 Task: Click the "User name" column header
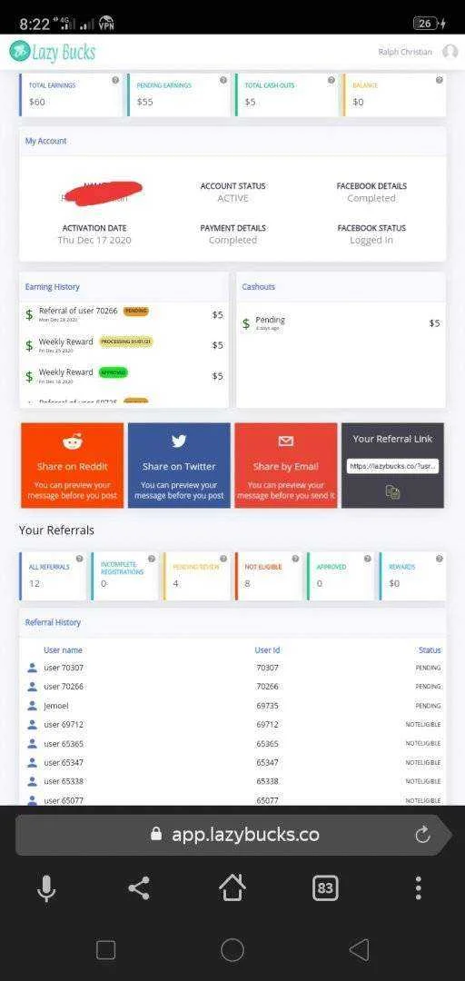point(63,650)
